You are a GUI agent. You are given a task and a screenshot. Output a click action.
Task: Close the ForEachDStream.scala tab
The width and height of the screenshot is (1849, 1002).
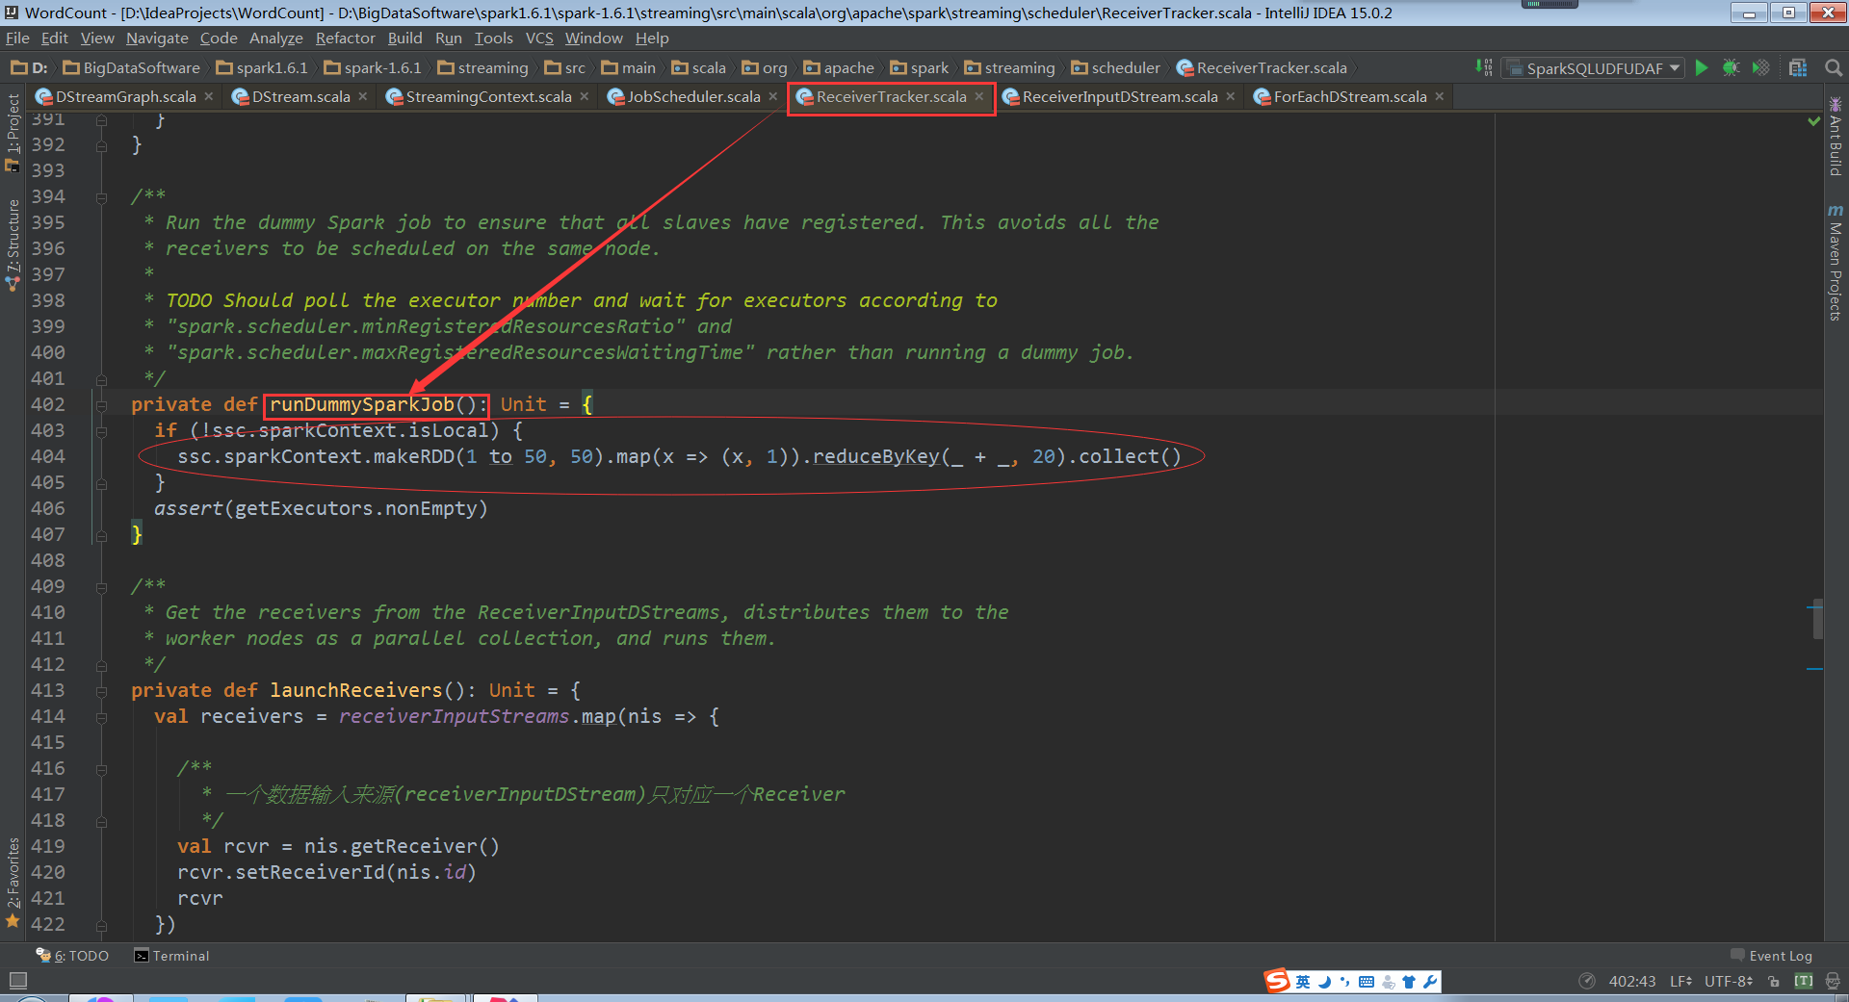(x=1440, y=96)
